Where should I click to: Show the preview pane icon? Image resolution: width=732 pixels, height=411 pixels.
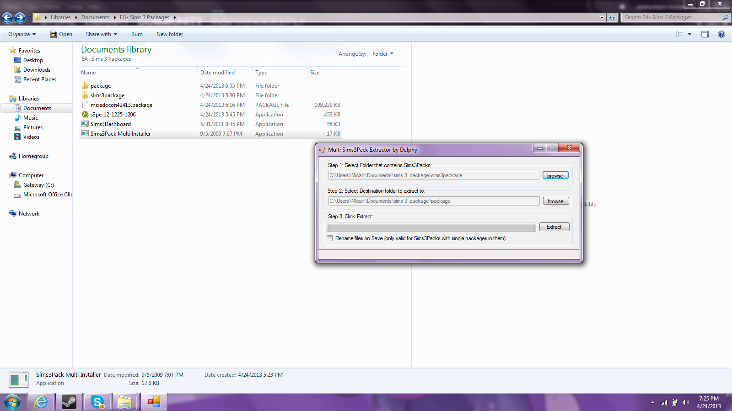pyautogui.click(x=705, y=34)
